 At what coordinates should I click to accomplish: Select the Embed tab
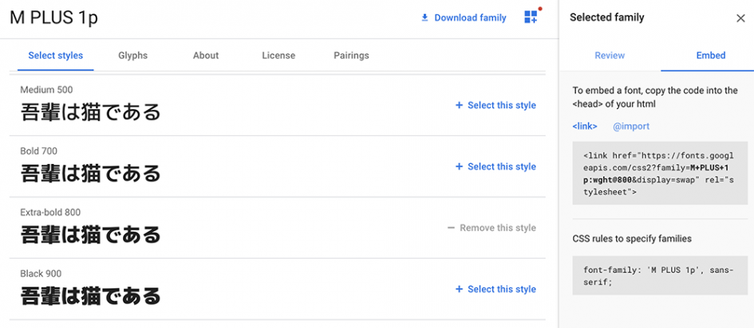click(711, 56)
